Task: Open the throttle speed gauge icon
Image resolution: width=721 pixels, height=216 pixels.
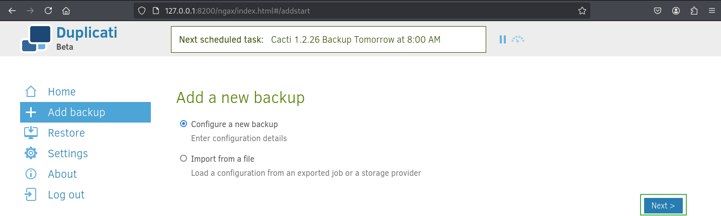Action: (x=518, y=39)
